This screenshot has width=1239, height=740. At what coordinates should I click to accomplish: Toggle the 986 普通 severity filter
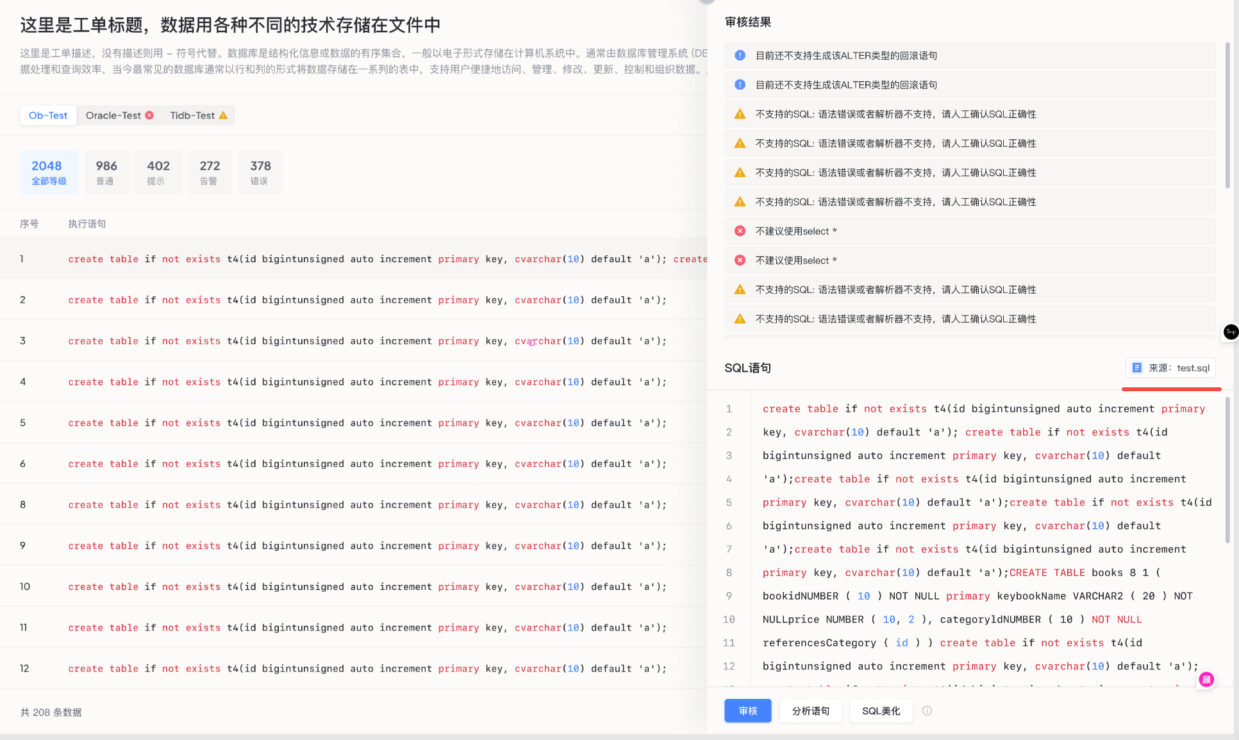106,172
